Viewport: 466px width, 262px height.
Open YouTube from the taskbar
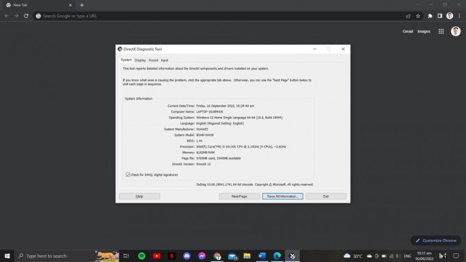click(x=157, y=256)
